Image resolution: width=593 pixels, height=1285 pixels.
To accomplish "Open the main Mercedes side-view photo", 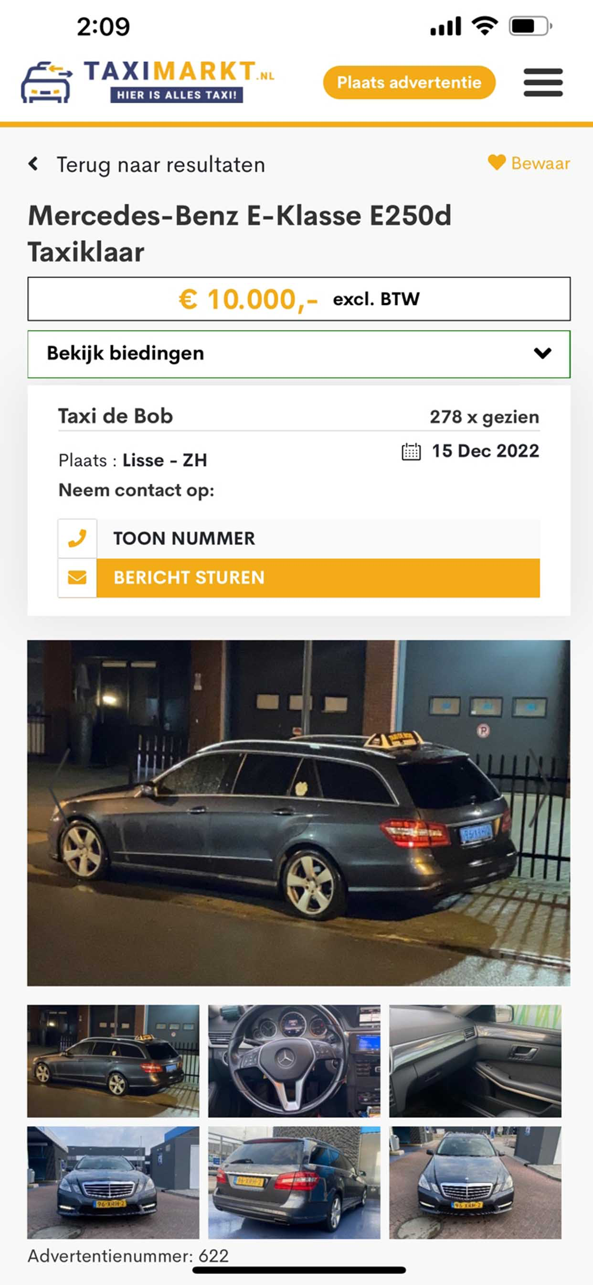I will point(299,813).
